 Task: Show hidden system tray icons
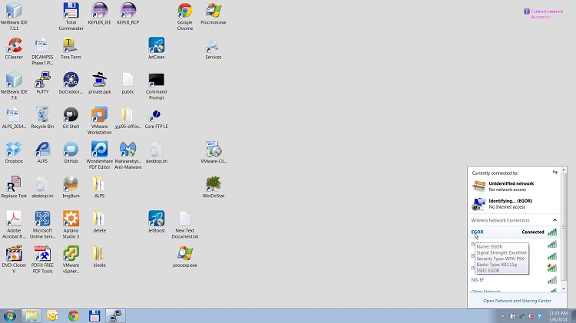(x=502, y=316)
